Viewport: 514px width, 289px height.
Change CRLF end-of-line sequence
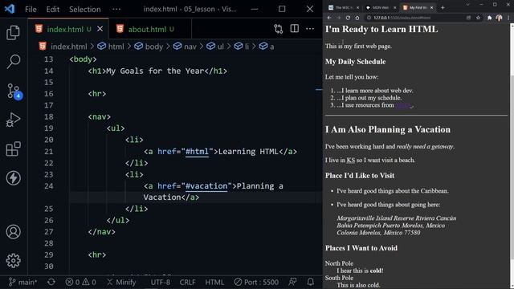[x=187, y=282]
